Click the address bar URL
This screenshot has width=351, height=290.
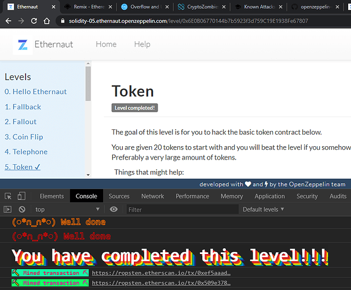click(188, 21)
